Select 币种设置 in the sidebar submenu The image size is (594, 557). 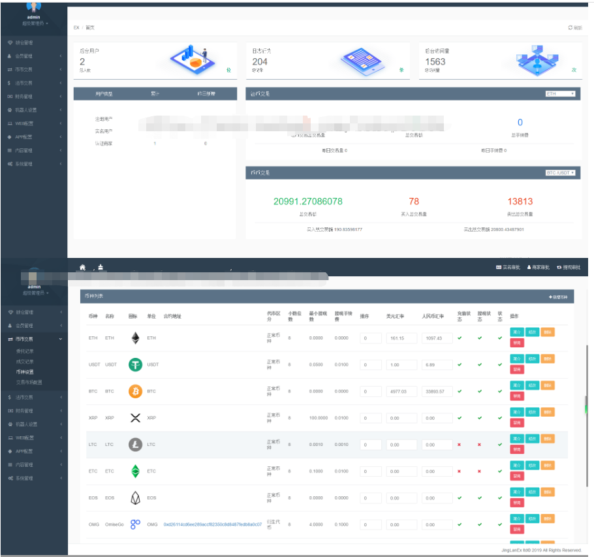25,372
